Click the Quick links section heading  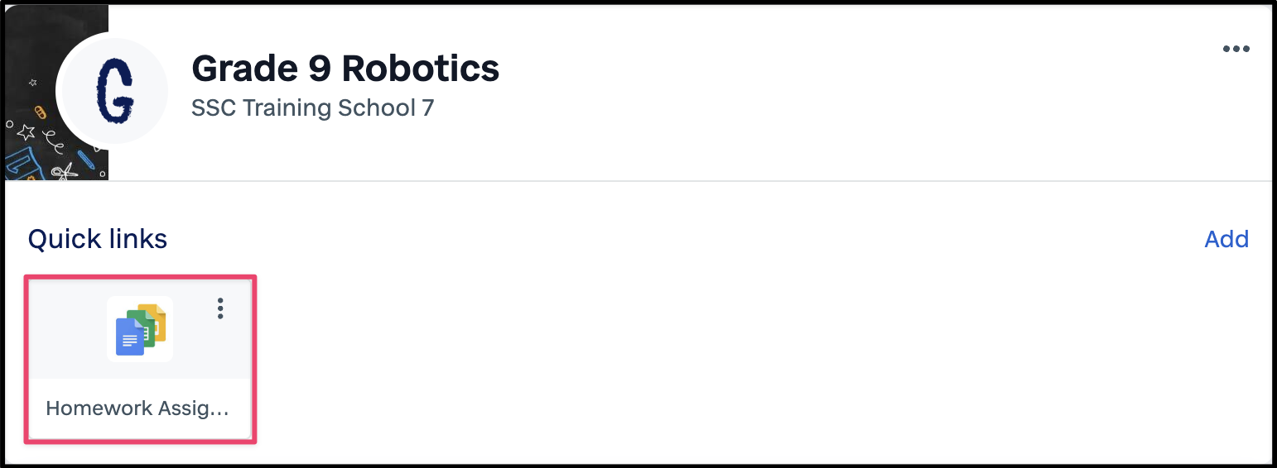point(98,239)
